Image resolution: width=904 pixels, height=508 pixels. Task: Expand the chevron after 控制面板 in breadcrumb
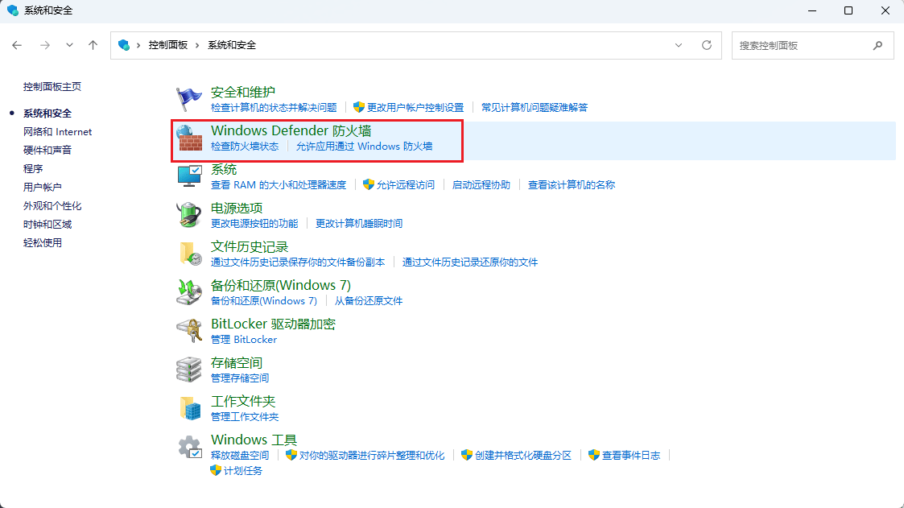tap(197, 45)
